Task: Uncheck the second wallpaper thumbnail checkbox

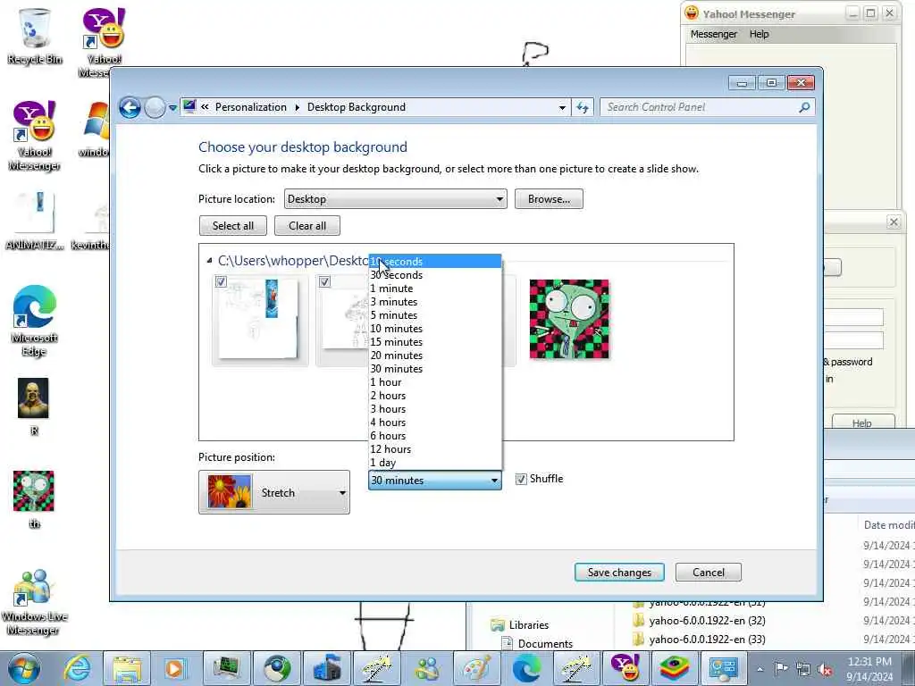Action: [x=324, y=281]
